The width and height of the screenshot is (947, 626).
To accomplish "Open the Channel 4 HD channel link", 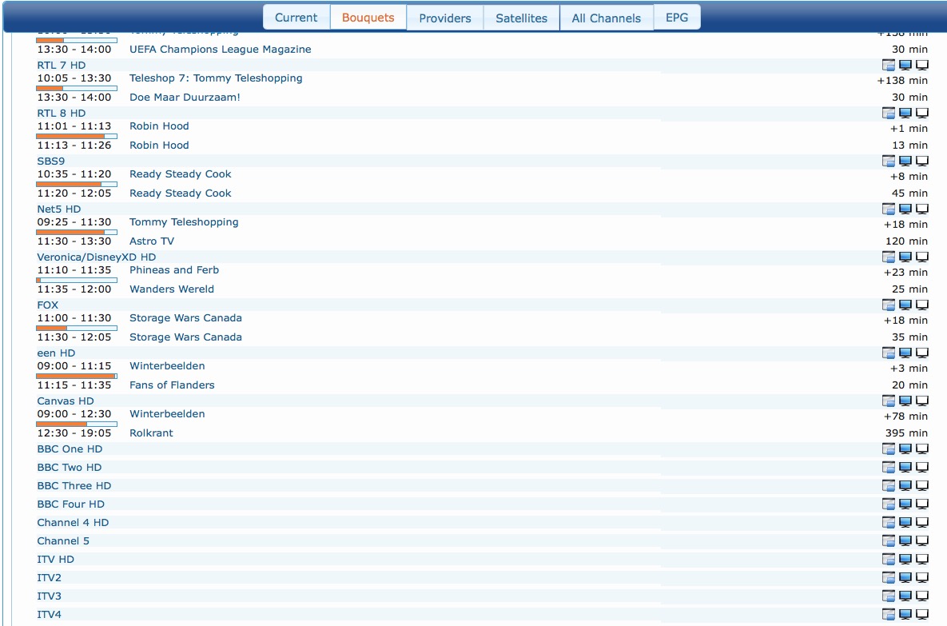I will [x=73, y=523].
